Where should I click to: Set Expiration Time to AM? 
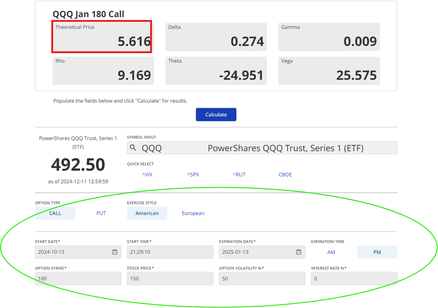(x=331, y=252)
